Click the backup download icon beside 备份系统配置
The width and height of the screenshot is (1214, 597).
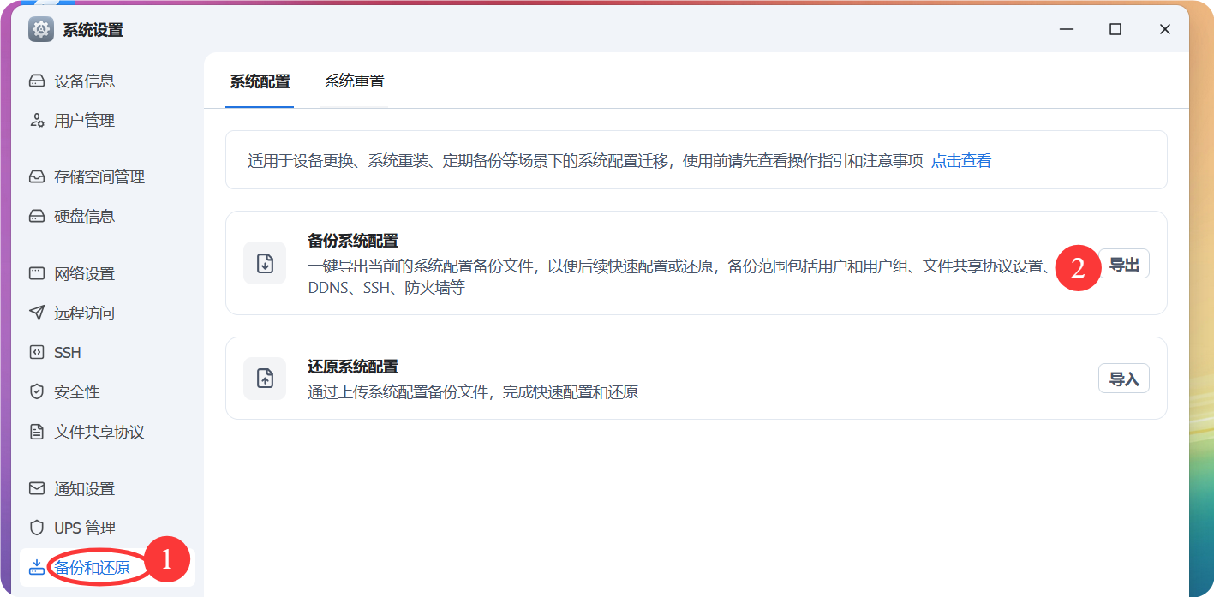tap(265, 263)
